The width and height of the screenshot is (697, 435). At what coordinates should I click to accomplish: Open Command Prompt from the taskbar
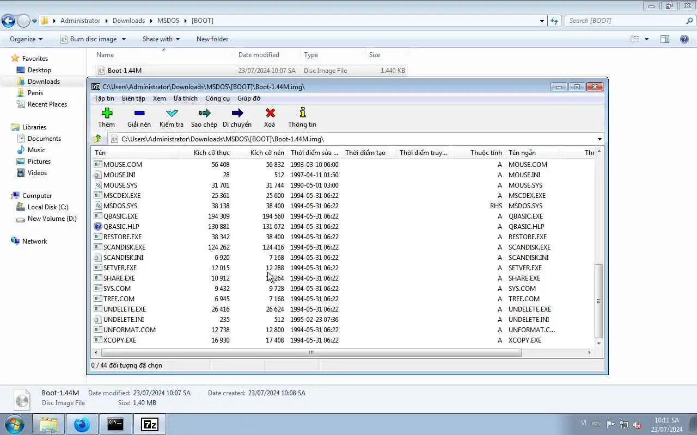pos(115,424)
